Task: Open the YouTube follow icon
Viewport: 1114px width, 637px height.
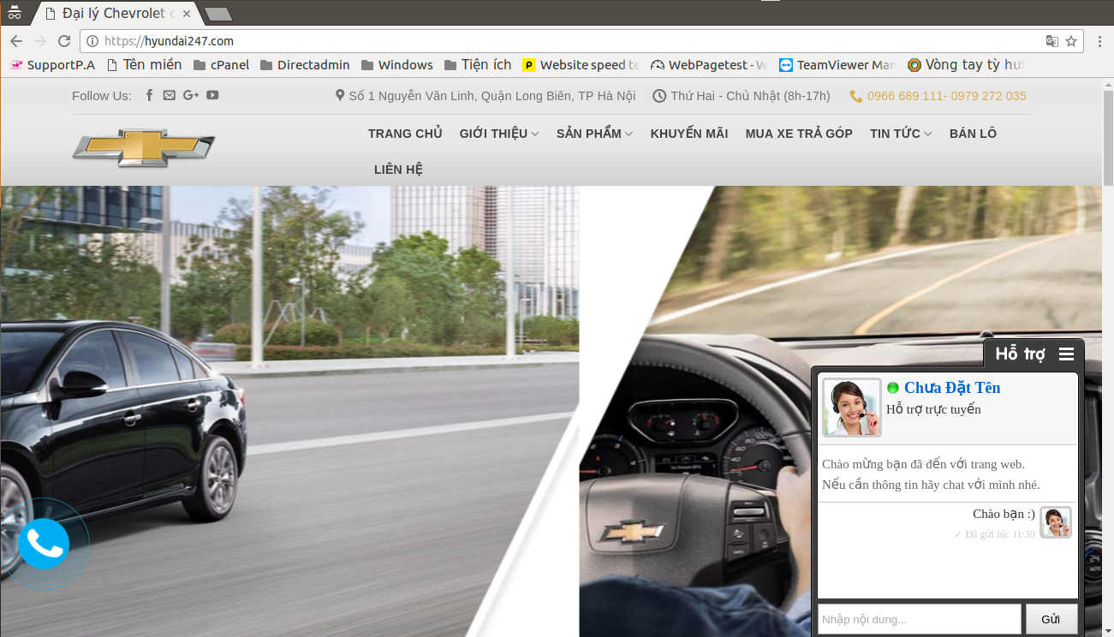Action: [x=212, y=95]
